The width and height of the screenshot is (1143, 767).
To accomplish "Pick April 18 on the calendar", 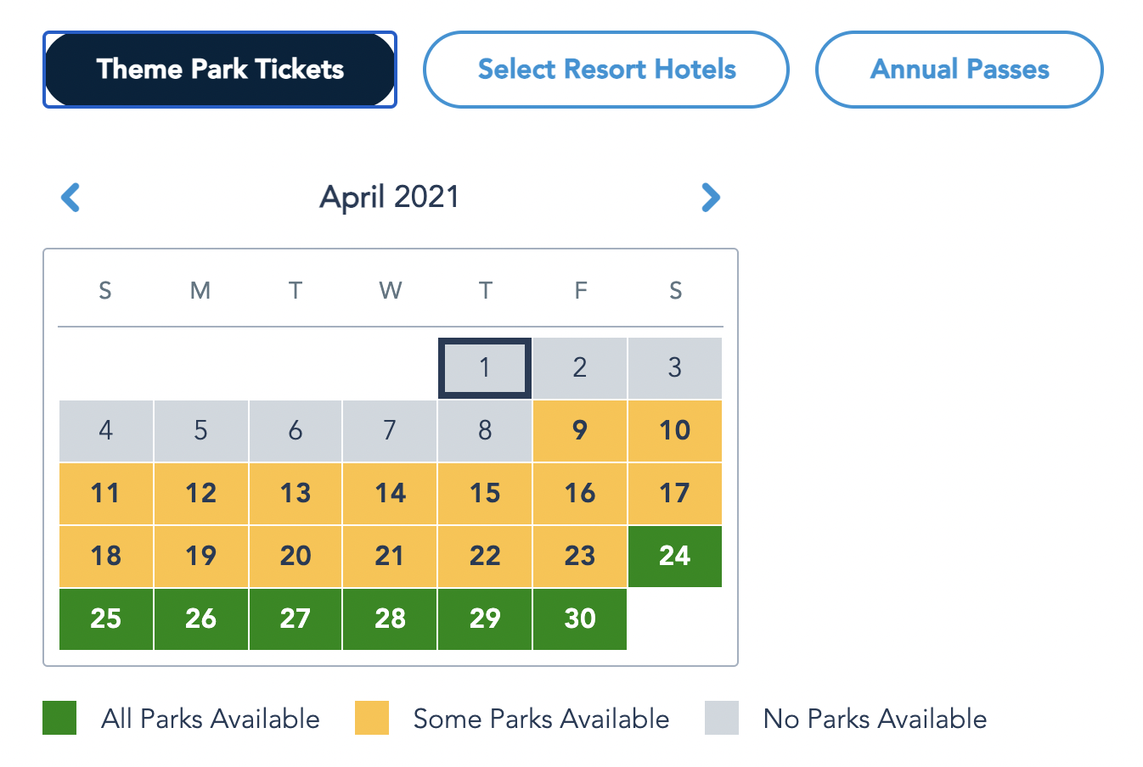I will coord(106,557).
